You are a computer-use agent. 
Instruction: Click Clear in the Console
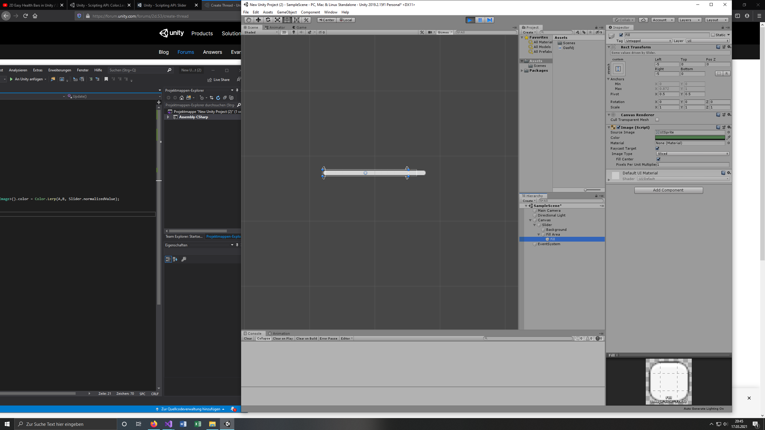click(x=248, y=339)
